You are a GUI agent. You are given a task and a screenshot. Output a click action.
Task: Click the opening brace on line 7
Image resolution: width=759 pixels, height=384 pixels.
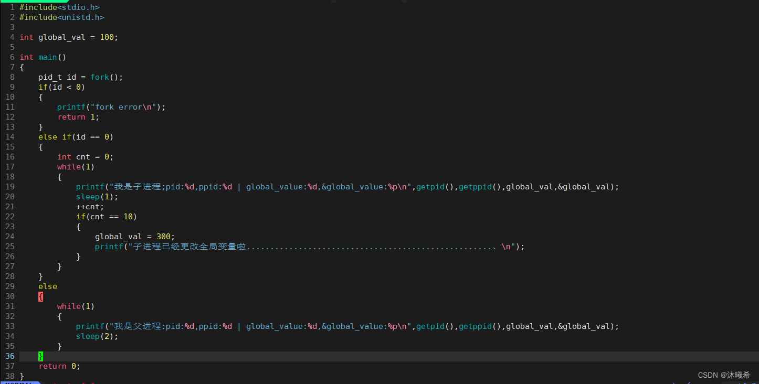tap(22, 67)
